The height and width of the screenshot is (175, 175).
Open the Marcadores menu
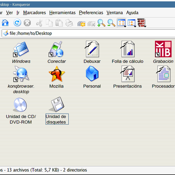tap(35, 13)
